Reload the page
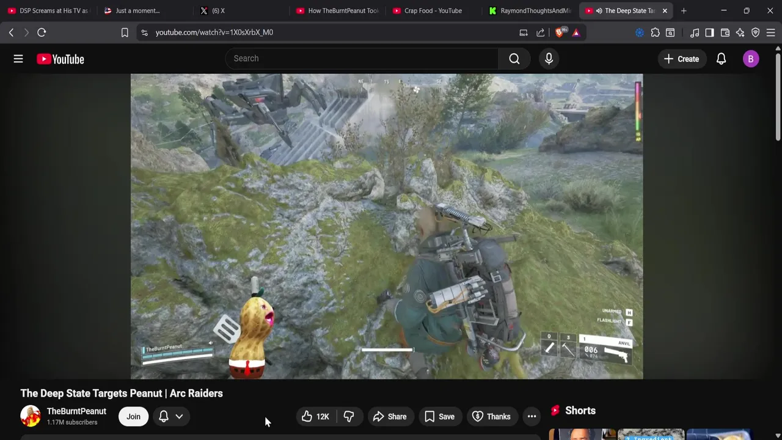Screen dimensions: 782x440 (x=42, y=32)
